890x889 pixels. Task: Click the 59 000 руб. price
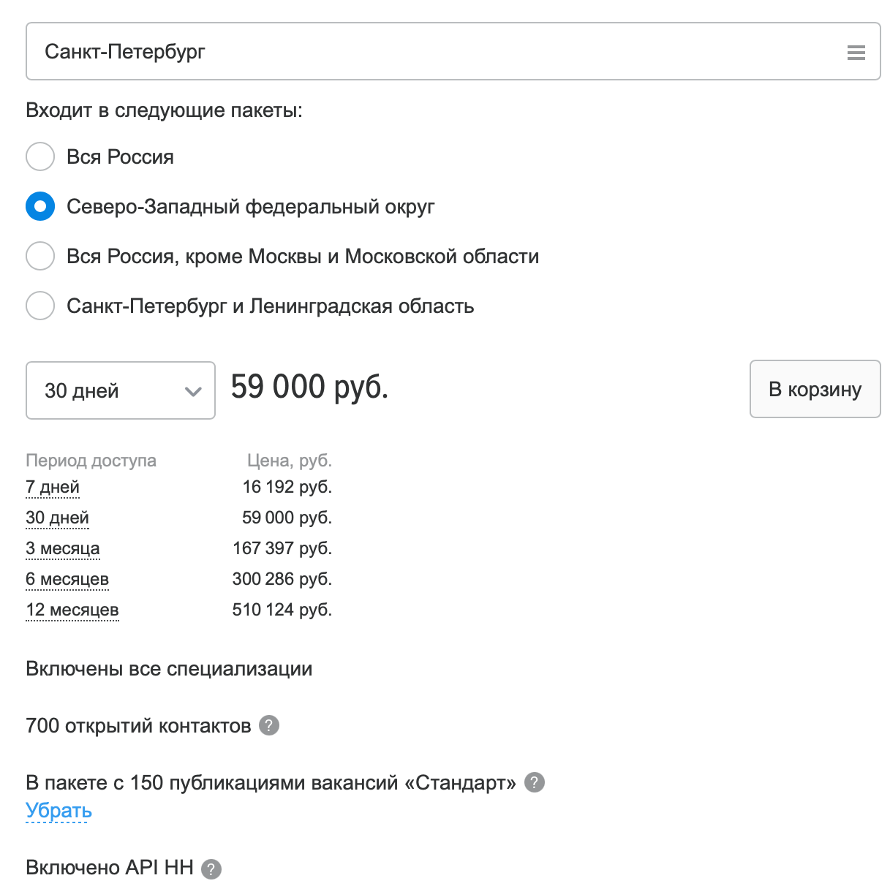click(309, 386)
